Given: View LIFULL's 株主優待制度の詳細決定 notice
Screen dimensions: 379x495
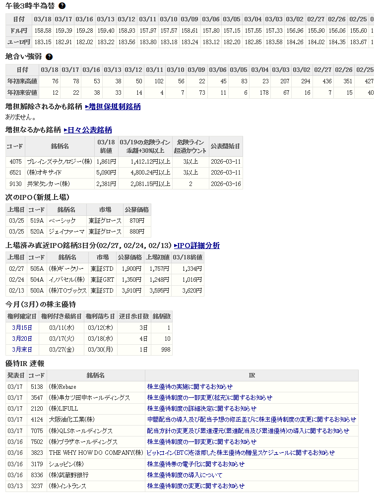Looking at the screenshot, I should click(x=201, y=408).
